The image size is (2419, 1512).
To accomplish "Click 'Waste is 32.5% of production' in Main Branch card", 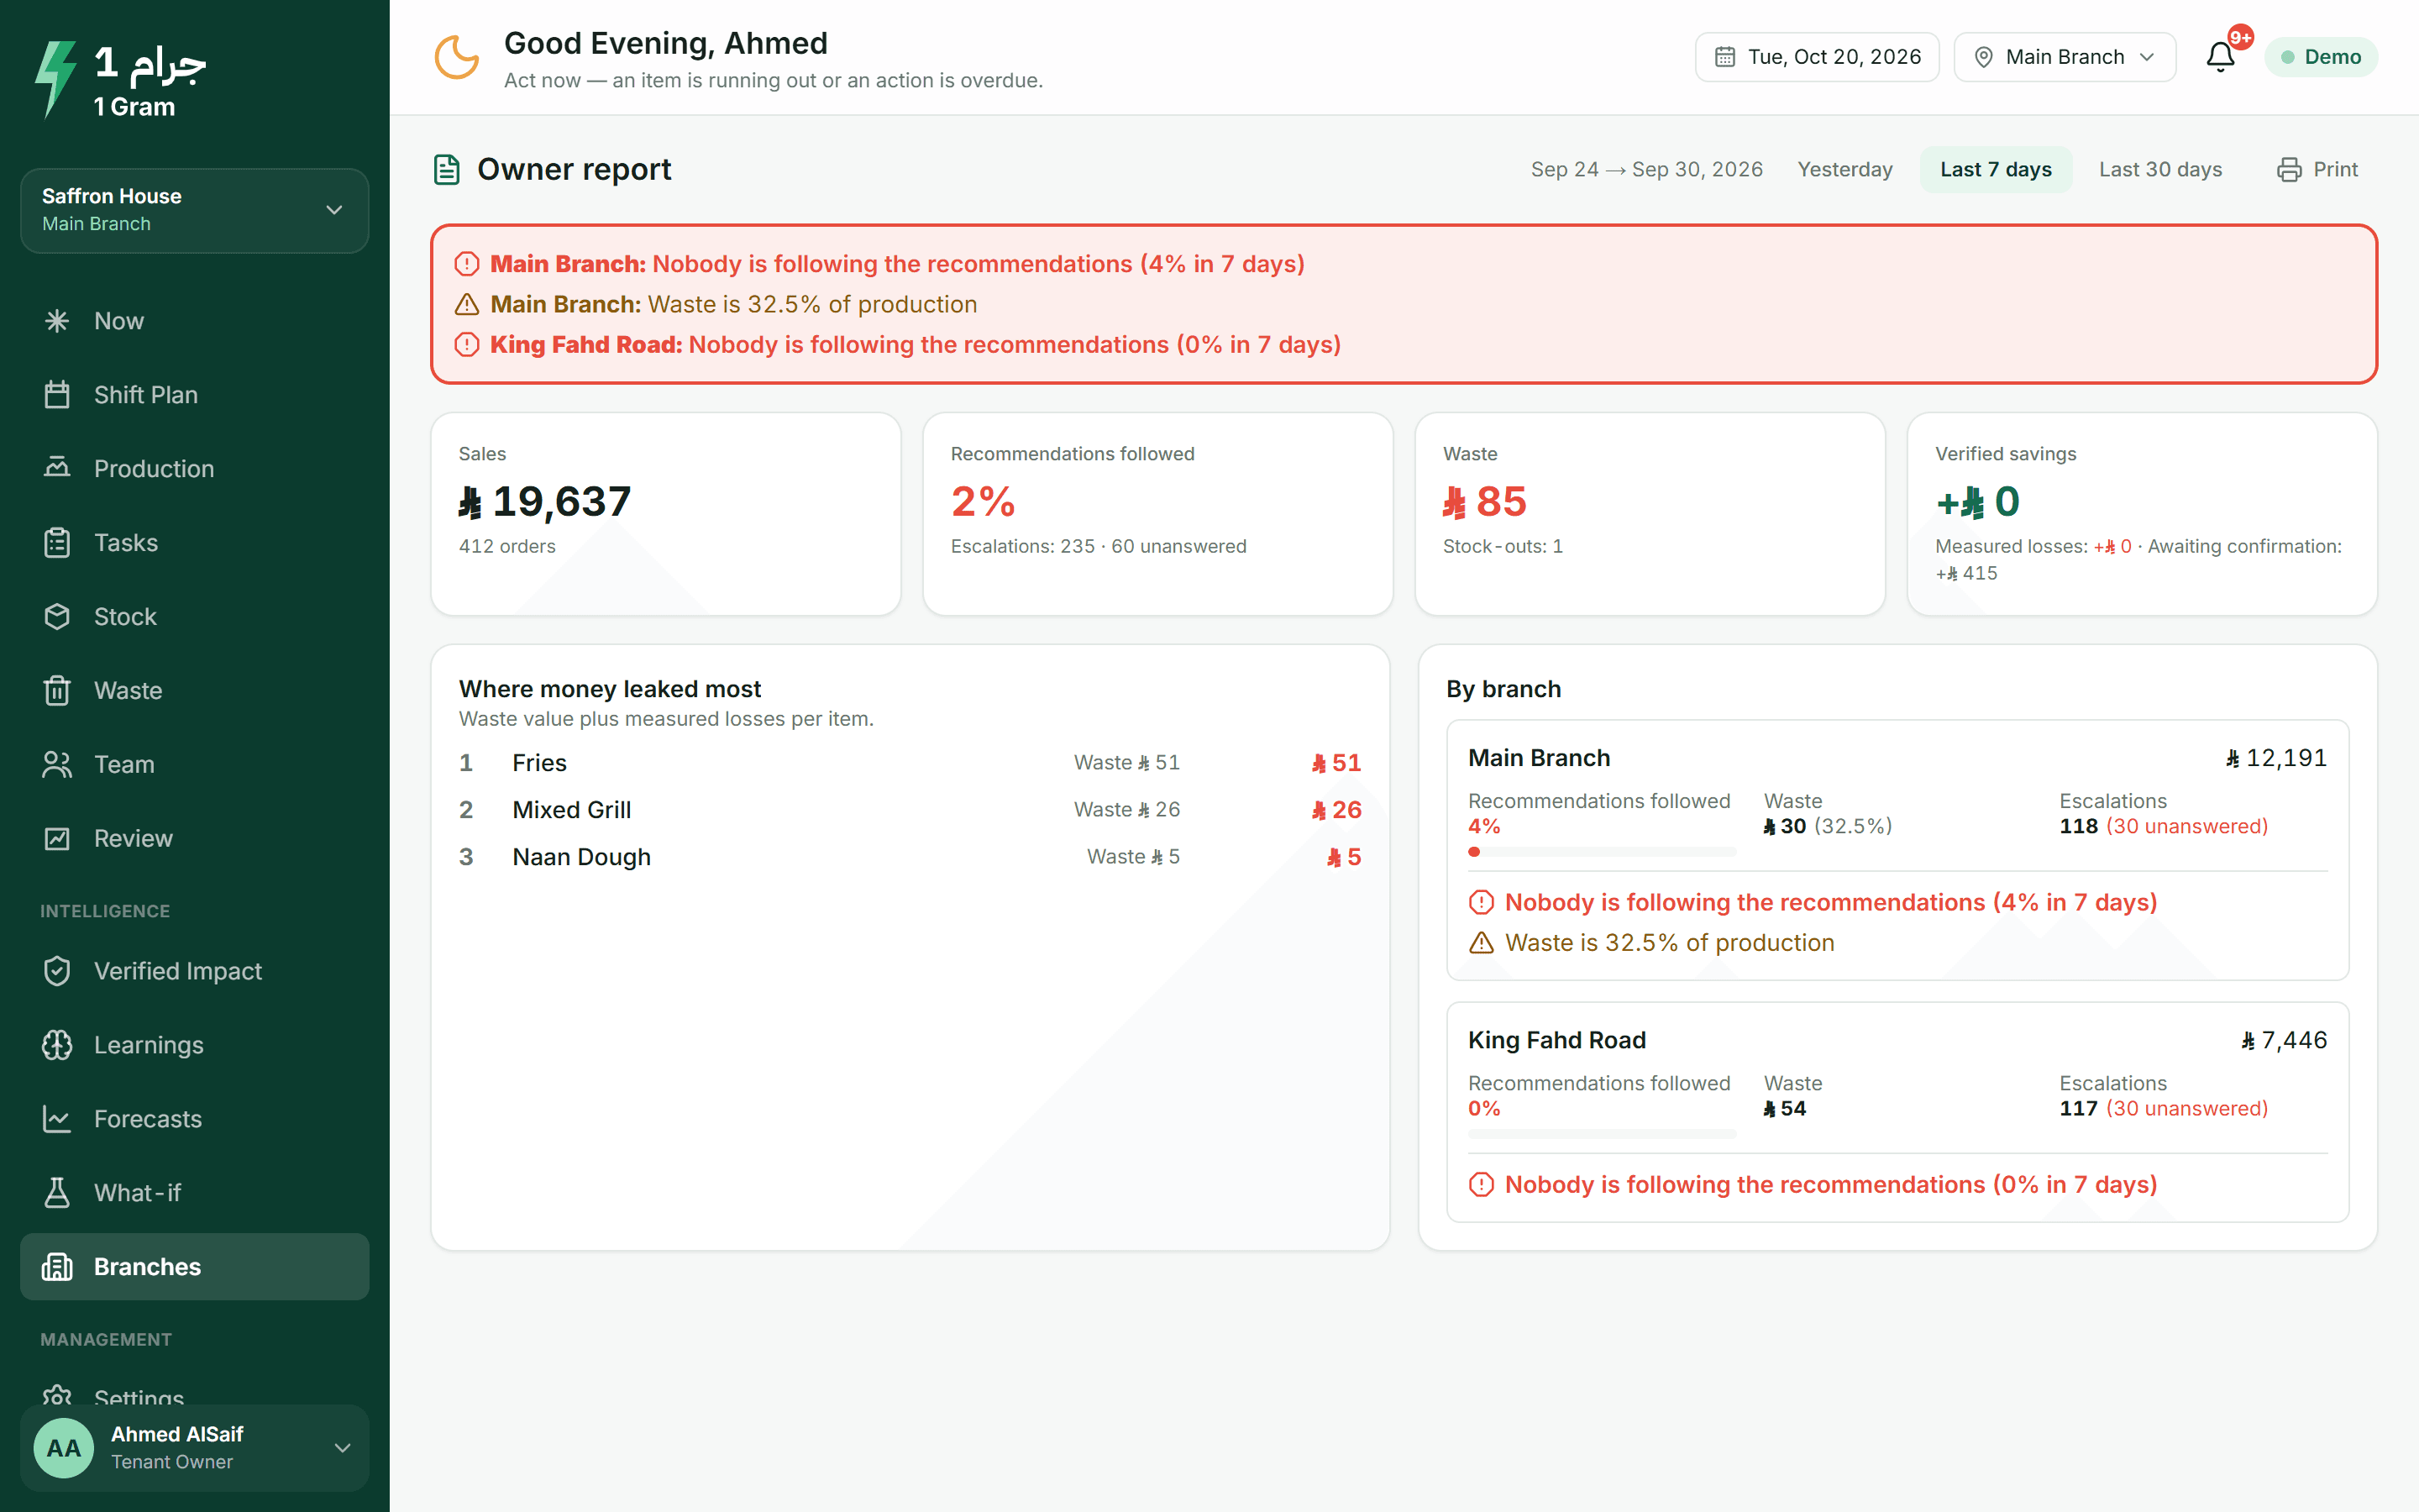I will [1669, 943].
